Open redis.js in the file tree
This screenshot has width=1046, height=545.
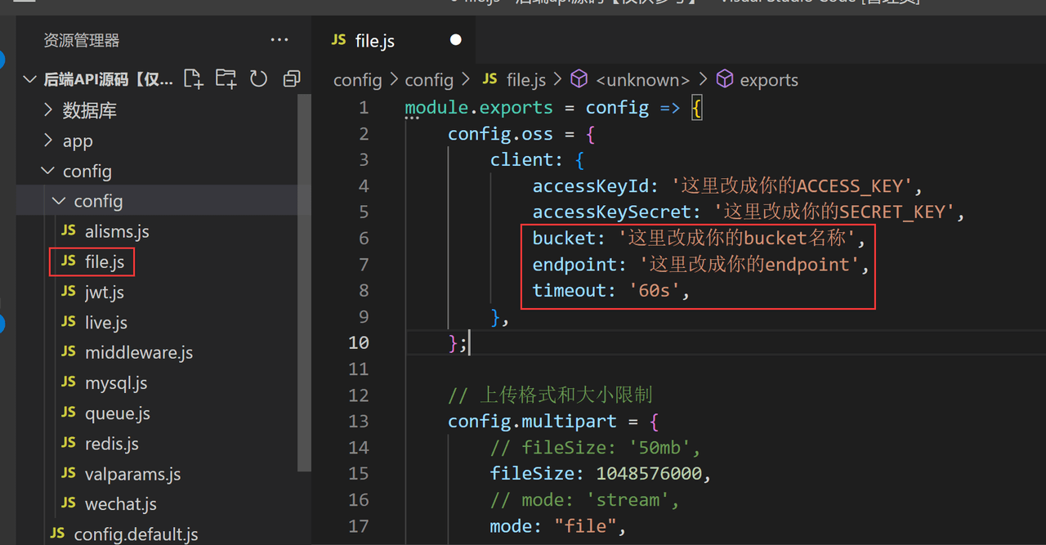(111, 444)
